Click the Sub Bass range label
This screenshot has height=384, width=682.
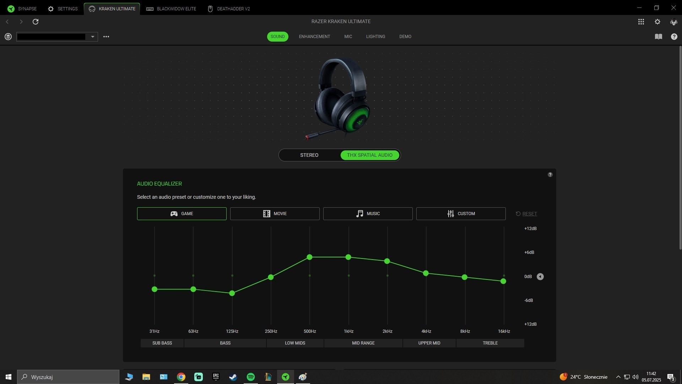pyautogui.click(x=162, y=343)
